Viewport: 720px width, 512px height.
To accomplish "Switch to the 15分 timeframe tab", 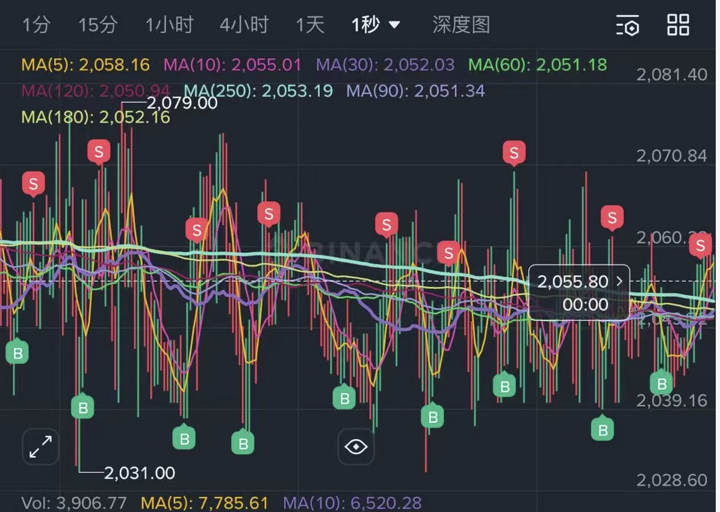I will 98,25.
